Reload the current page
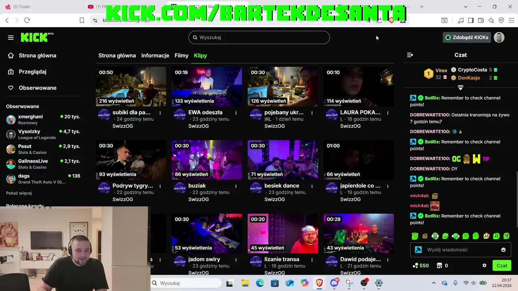This screenshot has width=518, height=291. coord(27,20)
